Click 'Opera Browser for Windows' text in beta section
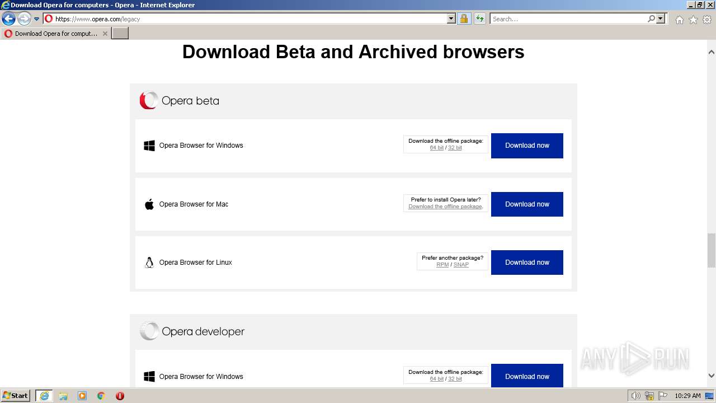The height and width of the screenshot is (403, 716). (x=201, y=146)
